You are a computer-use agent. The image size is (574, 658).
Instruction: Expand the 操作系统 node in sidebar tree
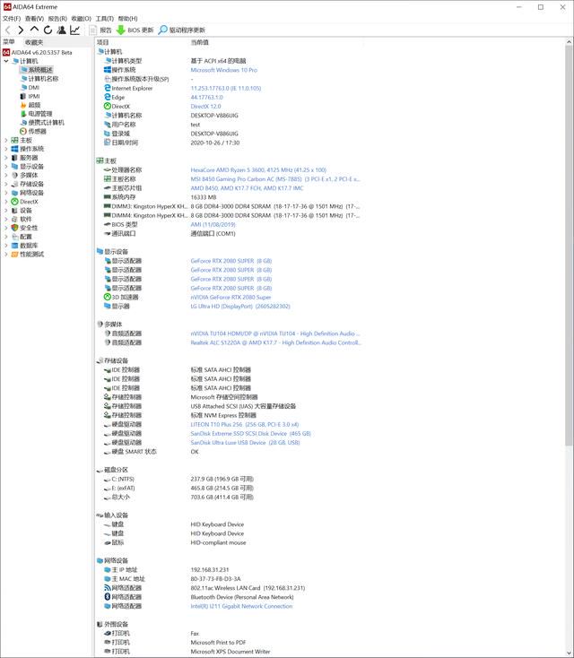6,149
